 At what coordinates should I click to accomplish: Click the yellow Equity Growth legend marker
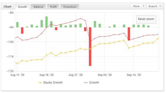click(x=40, y=83)
